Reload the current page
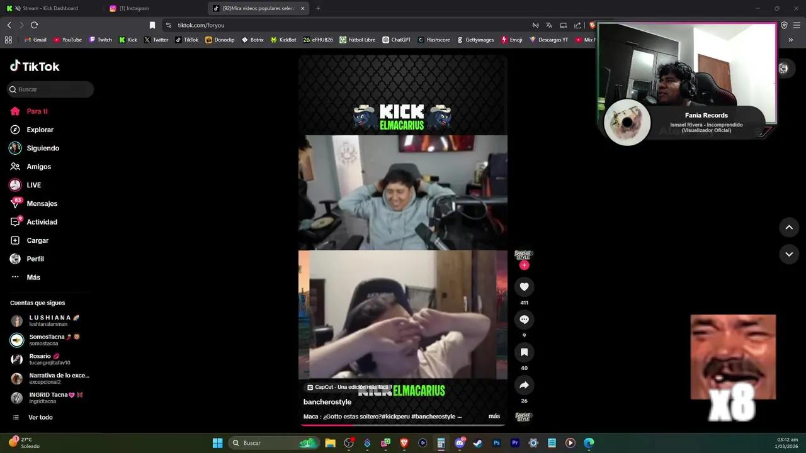Image resolution: width=806 pixels, height=453 pixels. (34, 25)
